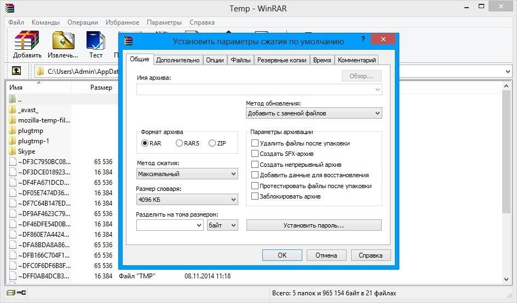This screenshot has height=303, width=517.
Task: Enable Удалить файлы после упаковки checkbox
Action: tap(255, 143)
